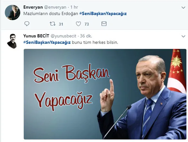Viewport: 188px width, 142px height.
Task: Expand options chevron on Enveryan's tweet
Action: click(184, 8)
